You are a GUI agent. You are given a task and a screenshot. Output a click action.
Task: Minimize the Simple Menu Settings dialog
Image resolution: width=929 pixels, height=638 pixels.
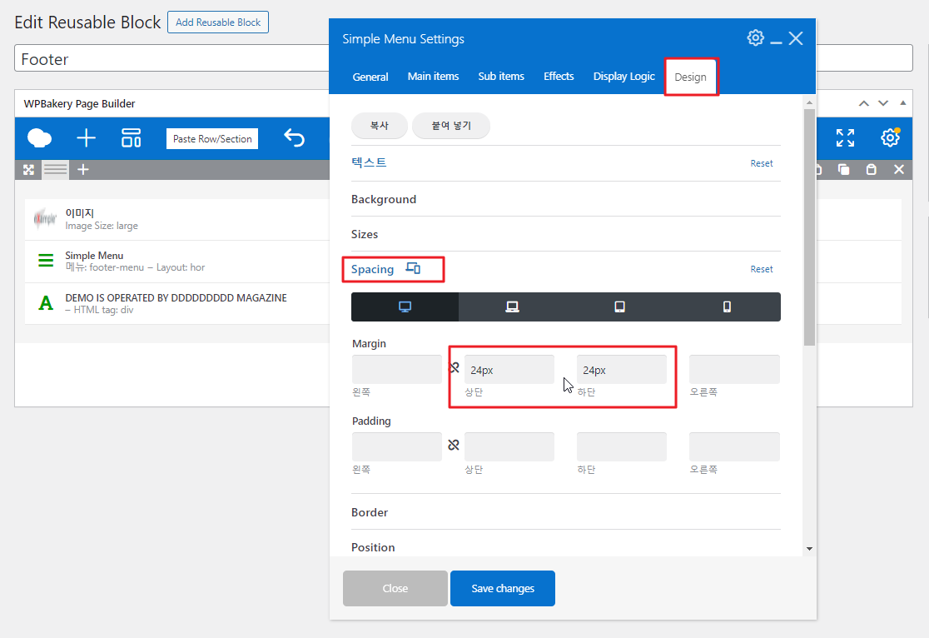pos(776,42)
